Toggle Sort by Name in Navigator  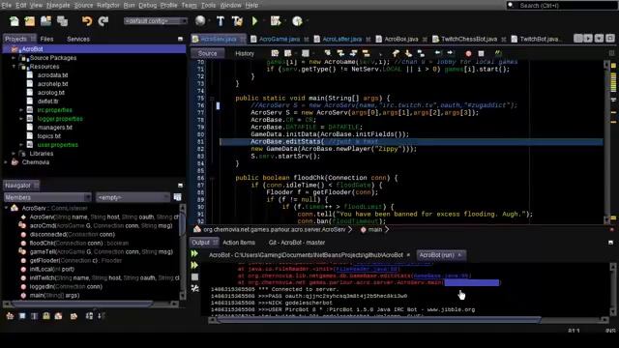(90, 316)
